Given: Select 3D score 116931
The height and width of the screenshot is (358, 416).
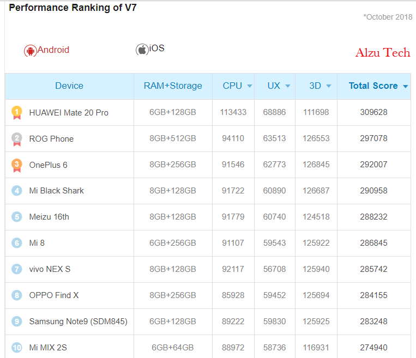Looking at the screenshot, I should [316, 348].
